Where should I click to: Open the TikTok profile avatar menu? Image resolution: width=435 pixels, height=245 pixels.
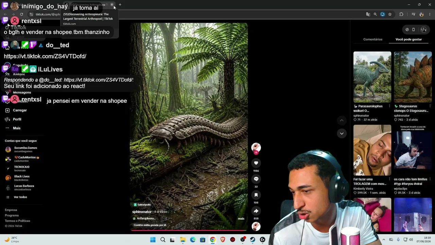[423, 30]
